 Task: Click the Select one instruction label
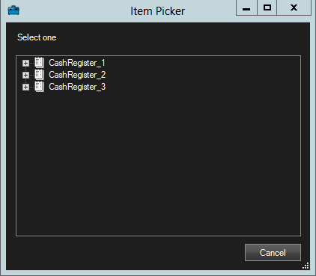37,37
